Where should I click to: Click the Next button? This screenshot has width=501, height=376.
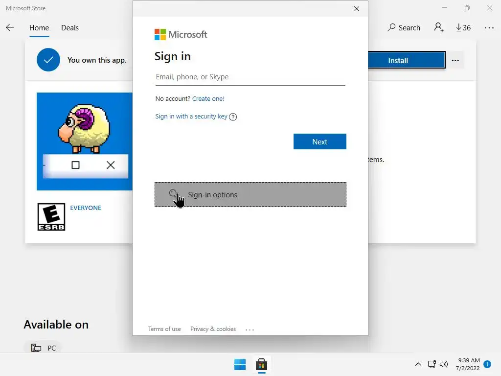pyautogui.click(x=319, y=141)
